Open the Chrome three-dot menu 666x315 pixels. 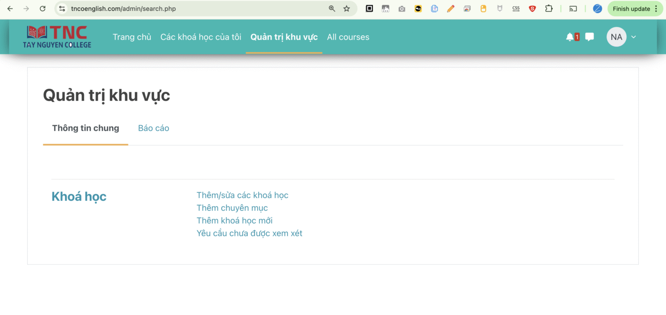pyautogui.click(x=661, y=9)
